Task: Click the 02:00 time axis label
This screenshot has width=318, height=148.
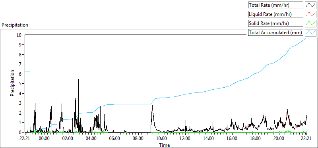Action: tap(68, 139)
